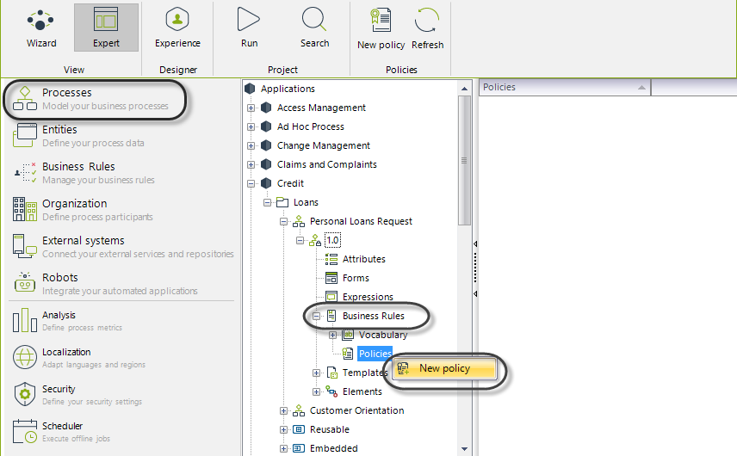Collapse the Business Rules tree node
This screenshot has height=456, width=737.
(316, 316)
